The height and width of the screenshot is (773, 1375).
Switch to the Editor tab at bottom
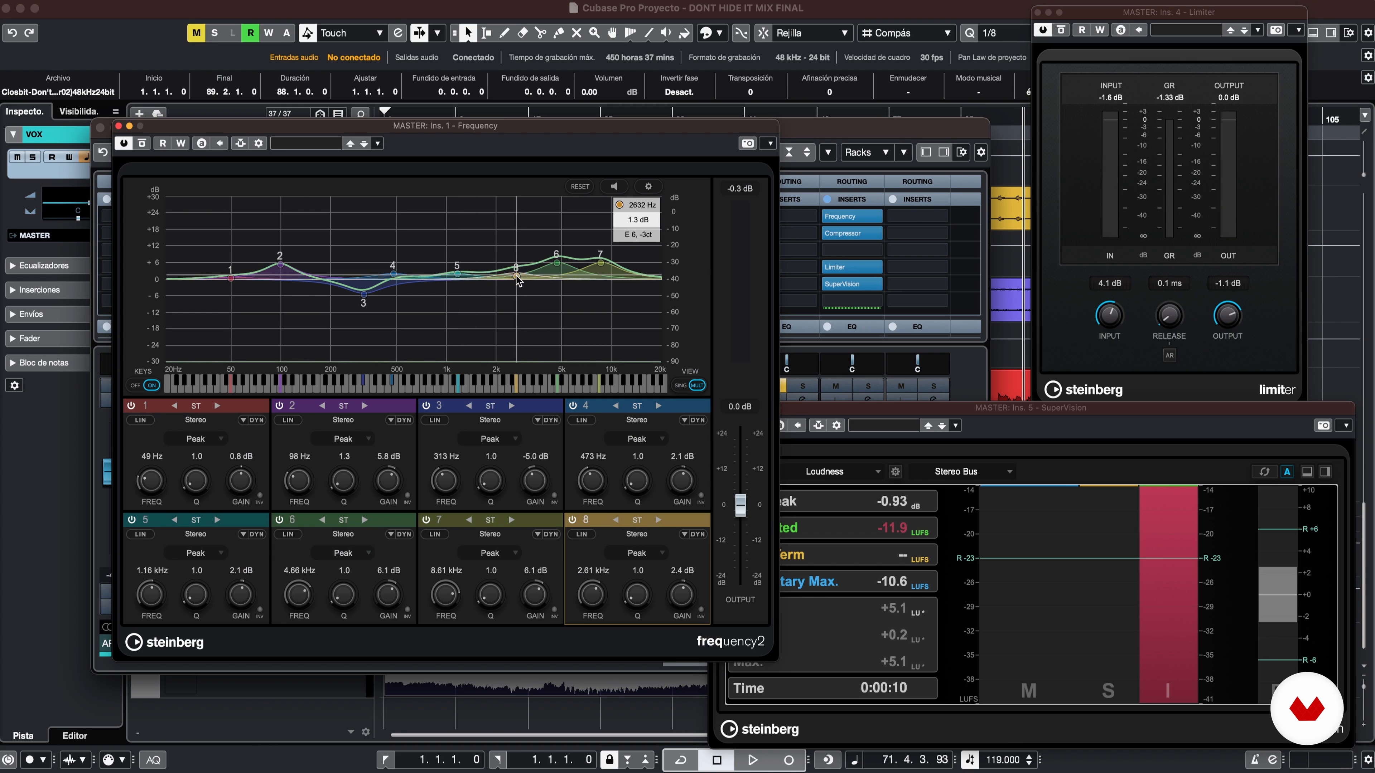[75, 736]
